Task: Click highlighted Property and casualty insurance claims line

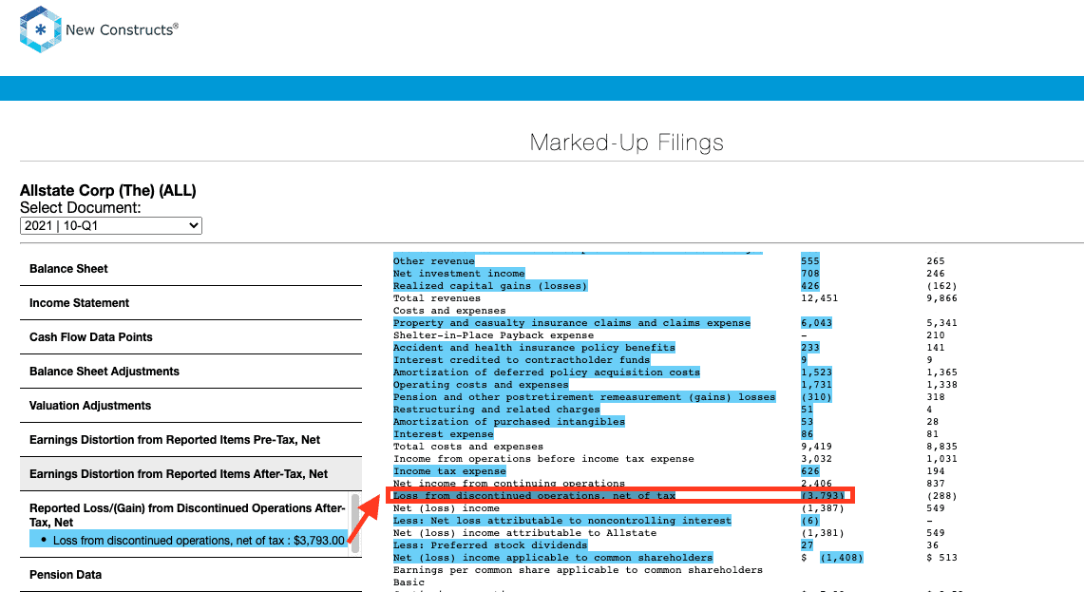Action: (572, 323)
